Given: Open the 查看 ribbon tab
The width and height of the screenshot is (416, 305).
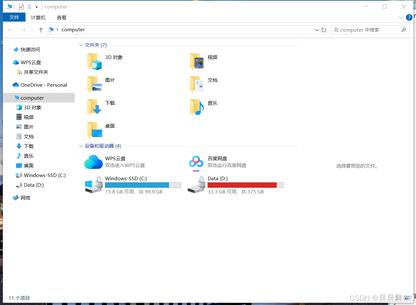Looking at the screenshot, I should tap(62, 17).
